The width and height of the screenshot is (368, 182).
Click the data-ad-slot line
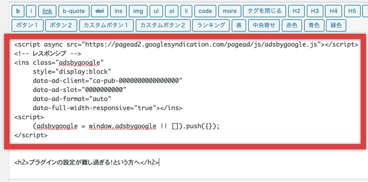click(x=79, y=90)
